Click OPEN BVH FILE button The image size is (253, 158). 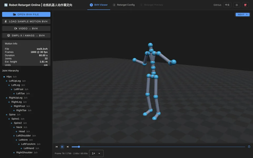[26, 14]
